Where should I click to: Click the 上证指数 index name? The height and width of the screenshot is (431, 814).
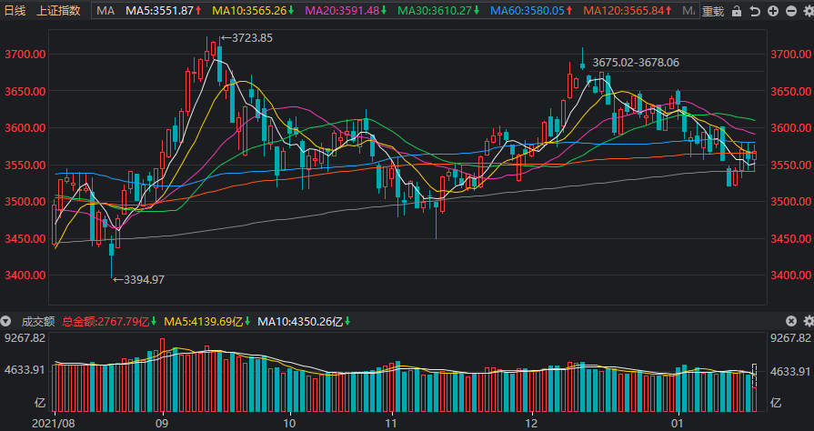58,11
